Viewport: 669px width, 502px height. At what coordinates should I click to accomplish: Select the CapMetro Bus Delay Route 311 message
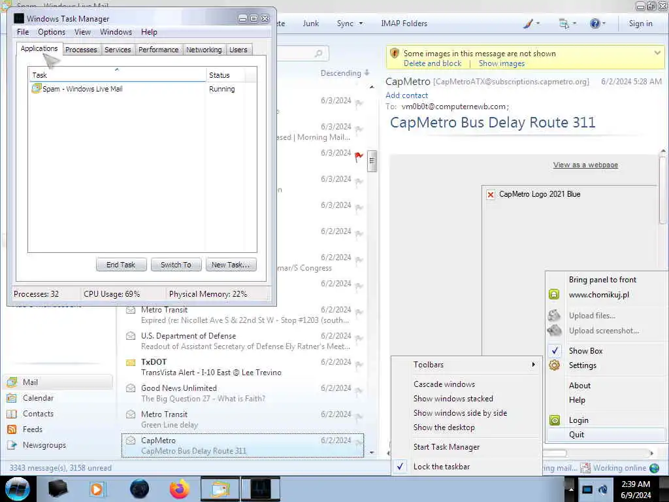(x=242, y=446)
